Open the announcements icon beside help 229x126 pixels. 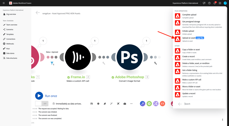pos(204,3)
